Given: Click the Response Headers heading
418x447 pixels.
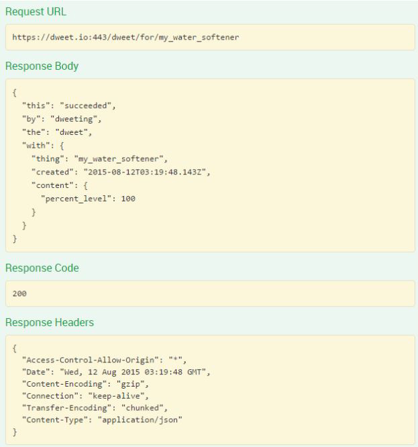Looking at the screenshot, I should (49, 323).
